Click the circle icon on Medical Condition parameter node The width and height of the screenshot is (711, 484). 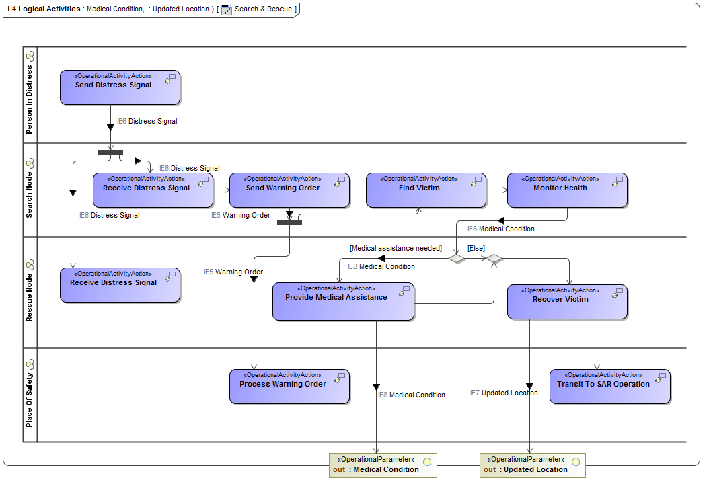coord(428,462)
